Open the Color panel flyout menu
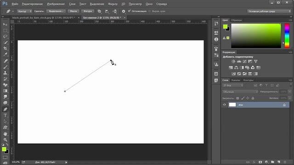The image size is (294, 165). [x=290, y=20]
